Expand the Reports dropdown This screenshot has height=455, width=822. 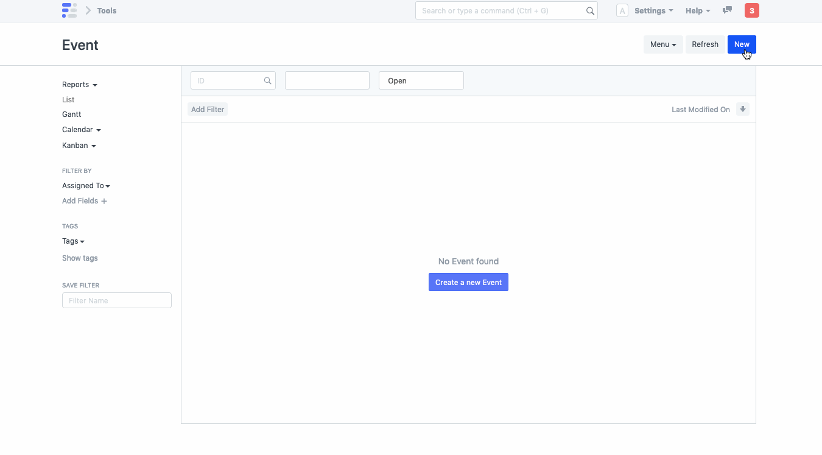(79, 84)
